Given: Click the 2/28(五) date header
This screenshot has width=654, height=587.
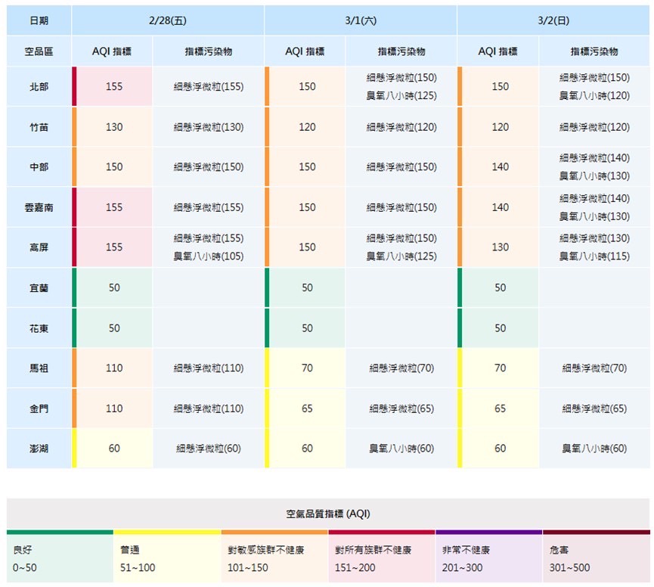Looking at the screenshot, I should [x=168, y=20].
